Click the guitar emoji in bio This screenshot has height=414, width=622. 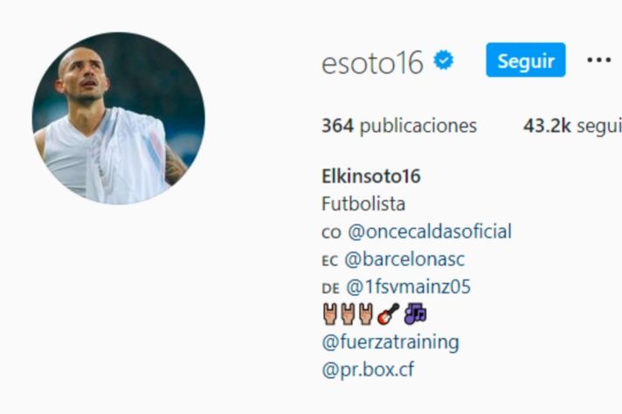(389, 314)
